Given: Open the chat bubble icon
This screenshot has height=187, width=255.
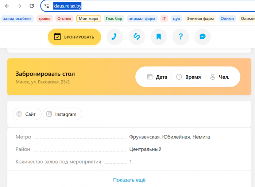Looking at the screenshot, I should pyautogui.click(x=202, y=37).
